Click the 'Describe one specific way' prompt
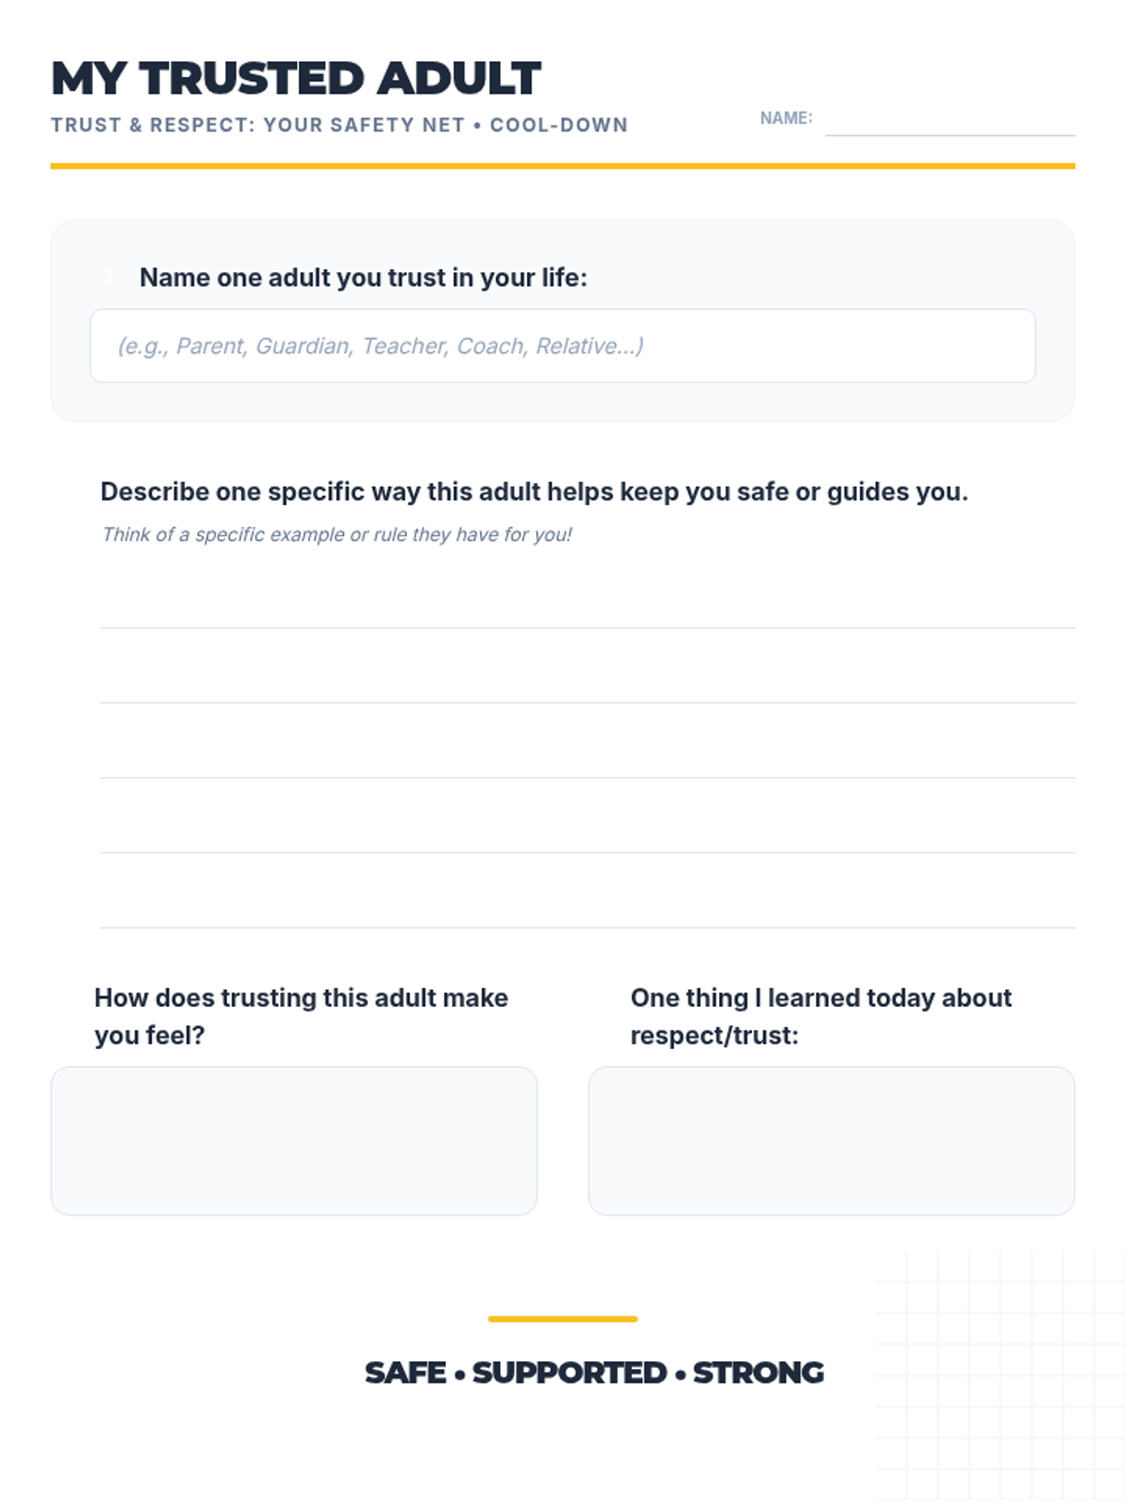Viewport: 1125px width, 1500px height. coord(533,491)
